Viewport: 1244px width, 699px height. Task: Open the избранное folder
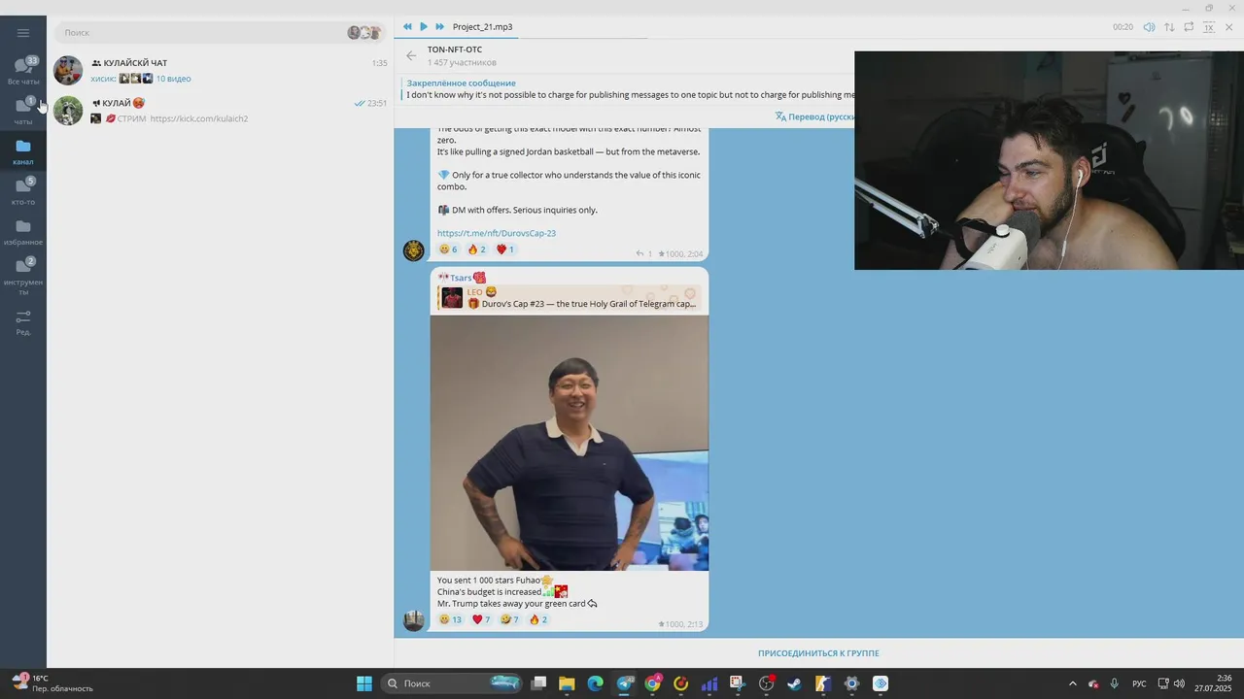[23, 231]
